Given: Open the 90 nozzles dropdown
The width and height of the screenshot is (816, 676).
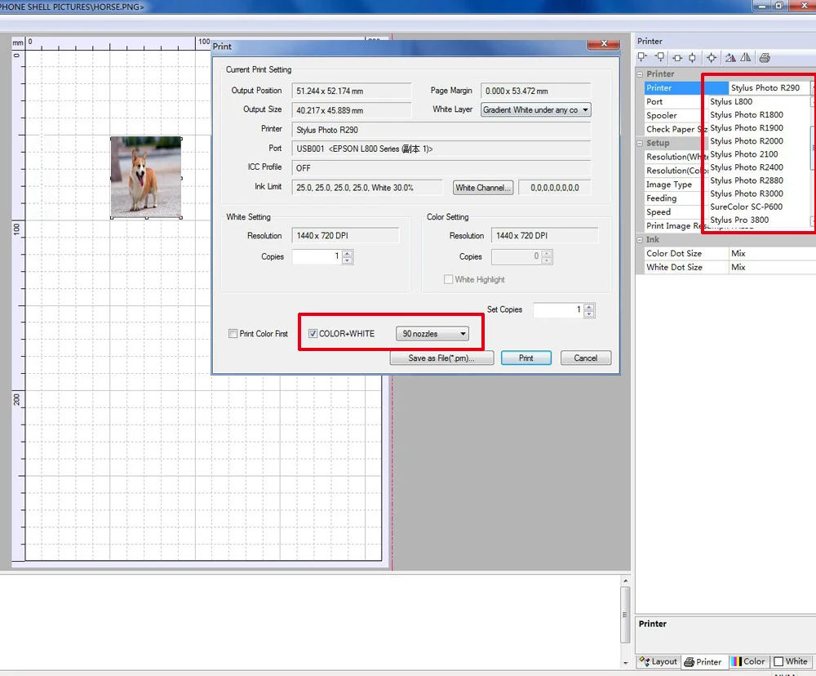Looking at the screenshot, I should pos(432,333).
